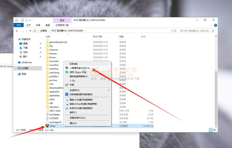
Task: Select the license folder
Action: point(53,54)
